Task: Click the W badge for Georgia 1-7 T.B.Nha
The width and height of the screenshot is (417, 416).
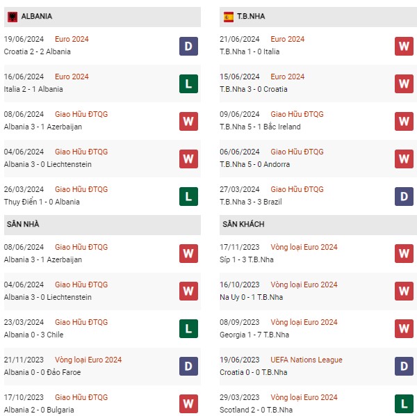Action: pyautogui.click(x=404, y=329)
